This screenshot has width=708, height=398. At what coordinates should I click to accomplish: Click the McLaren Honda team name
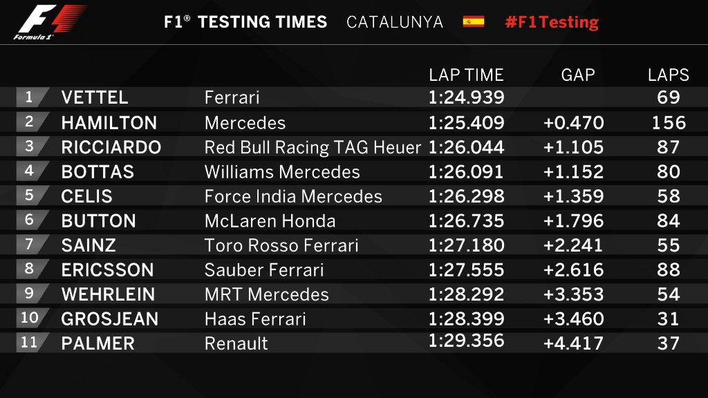[270, 221]
